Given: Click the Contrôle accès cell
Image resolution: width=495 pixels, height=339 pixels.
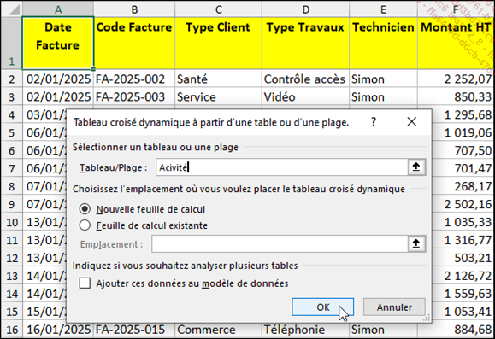Looking at the screenshot, I should pyautogui.click(x=305, y=79).
